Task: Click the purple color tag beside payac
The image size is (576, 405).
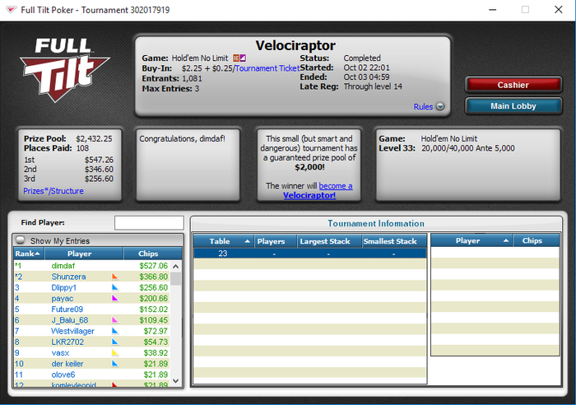Action: point(115,298)
